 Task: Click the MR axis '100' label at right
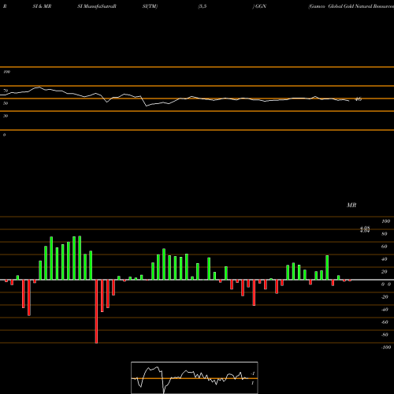click(x=385, y=221)
